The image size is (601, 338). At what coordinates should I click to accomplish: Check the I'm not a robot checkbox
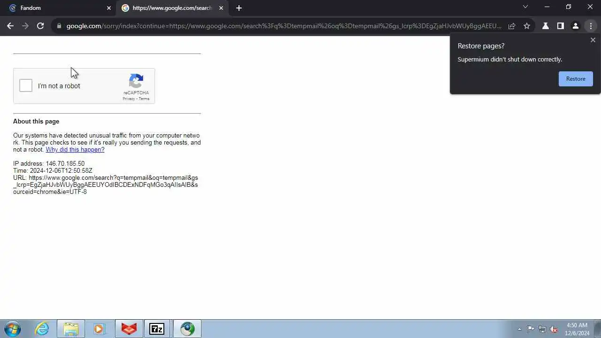click(26, 85)
